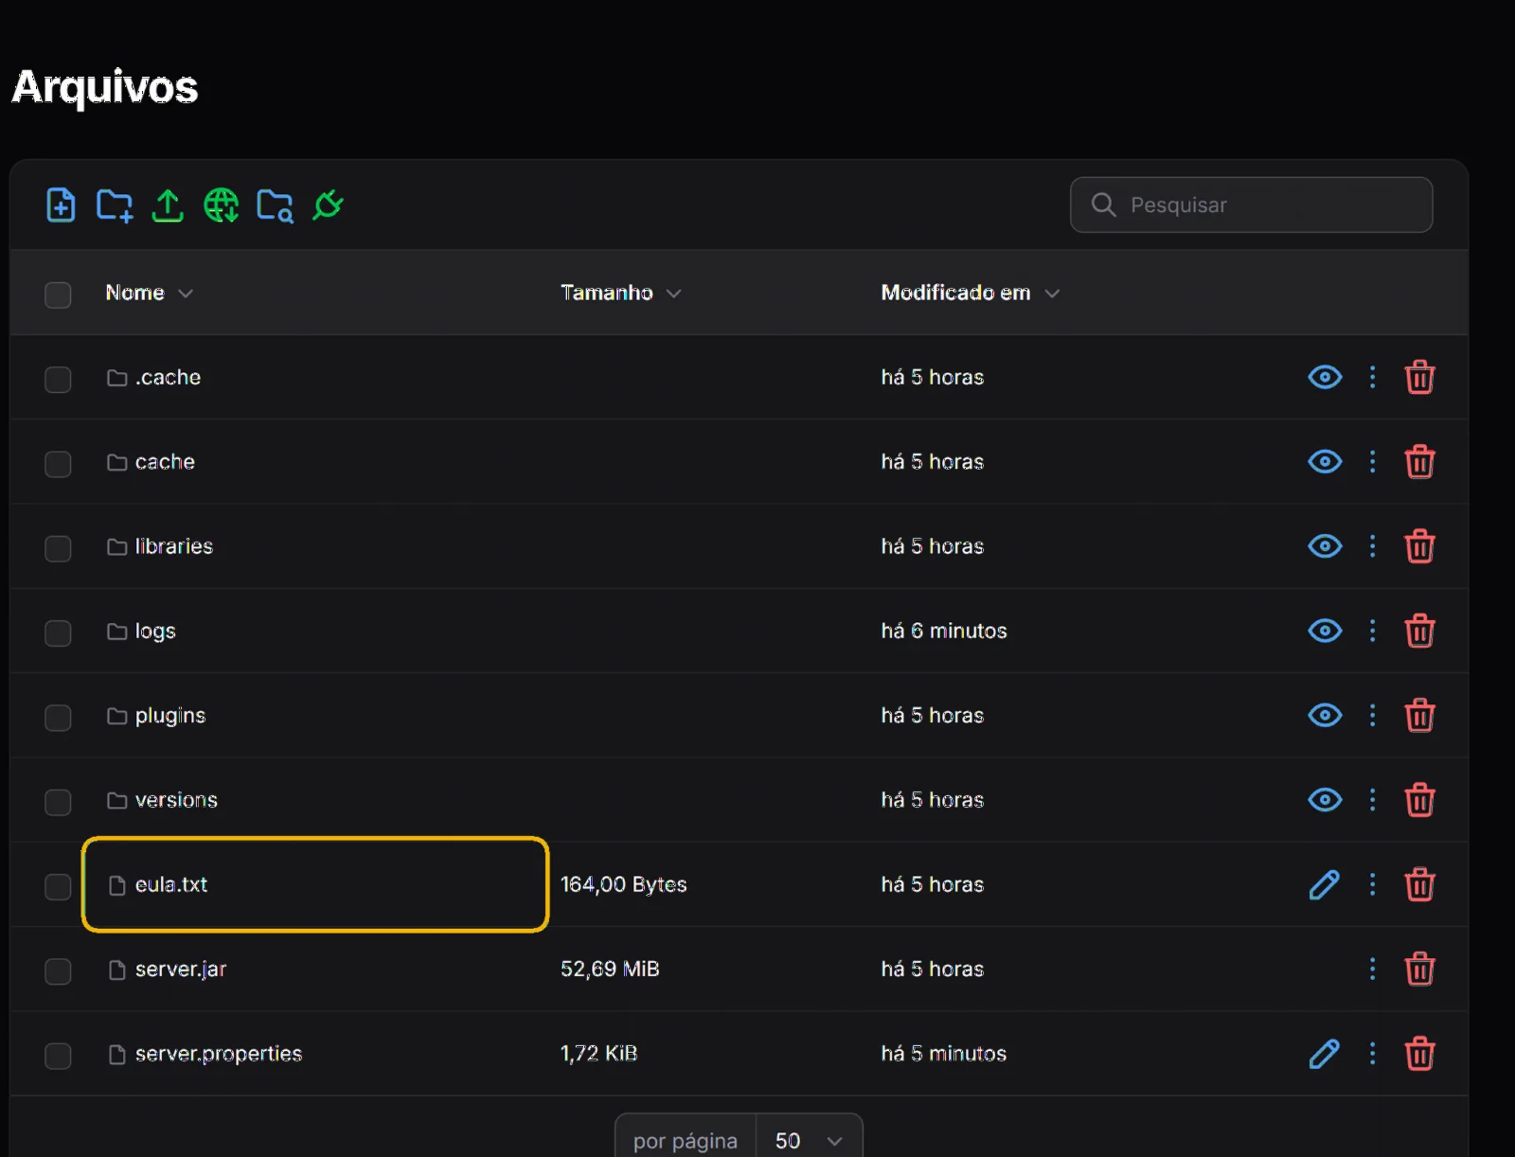
Task: Delete the libraries folder via trash icon
Action: point(1419,546)
